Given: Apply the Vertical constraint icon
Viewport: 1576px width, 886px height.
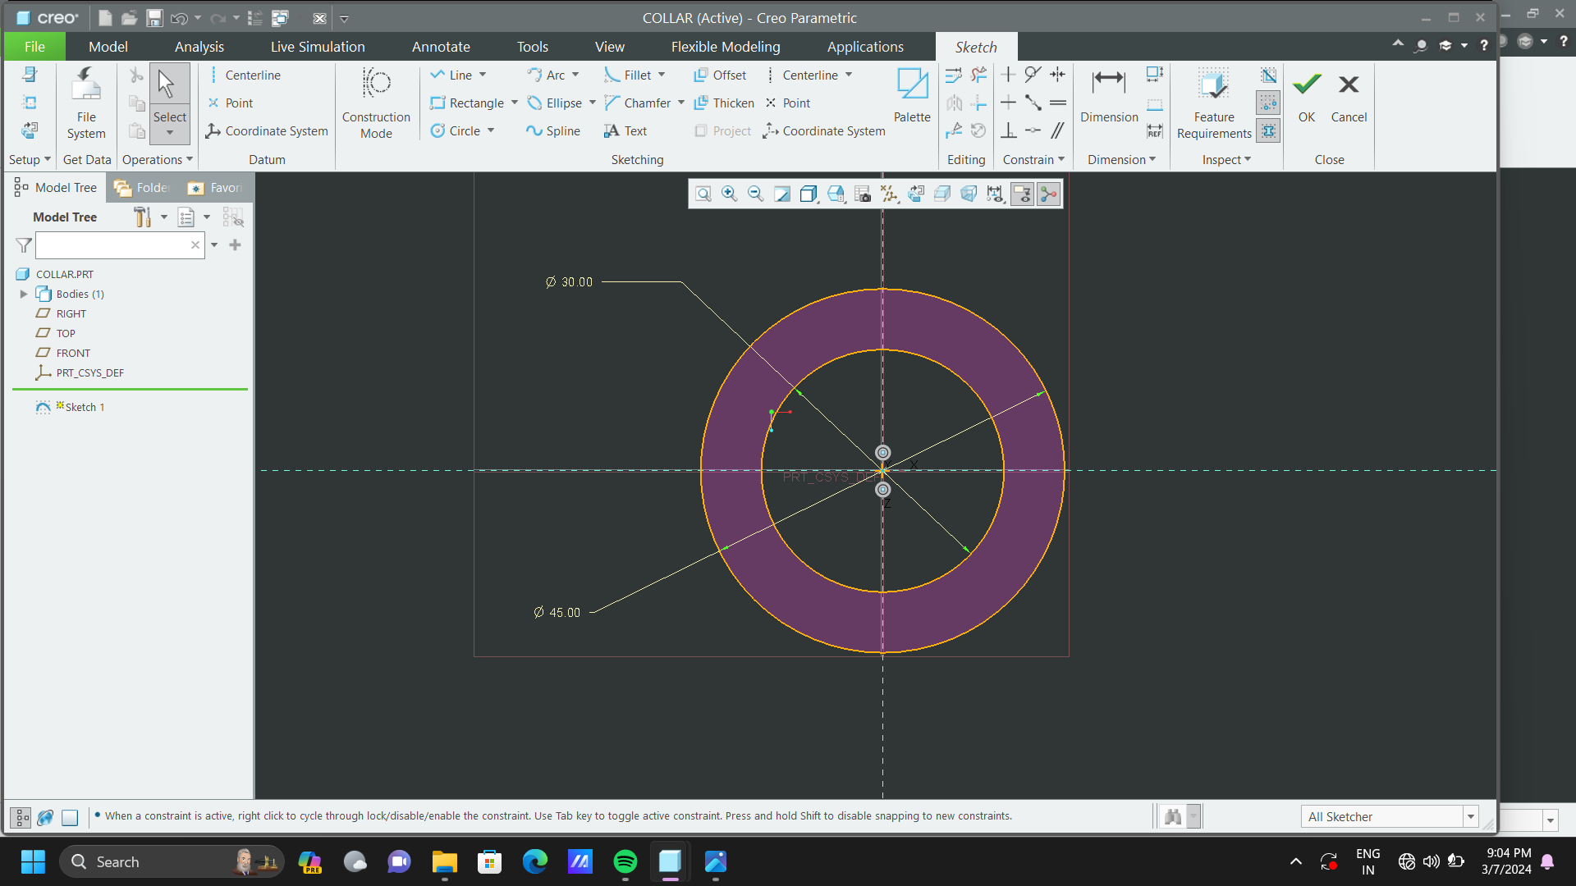Looking at the screenshot, I should tap(1008, 75).
